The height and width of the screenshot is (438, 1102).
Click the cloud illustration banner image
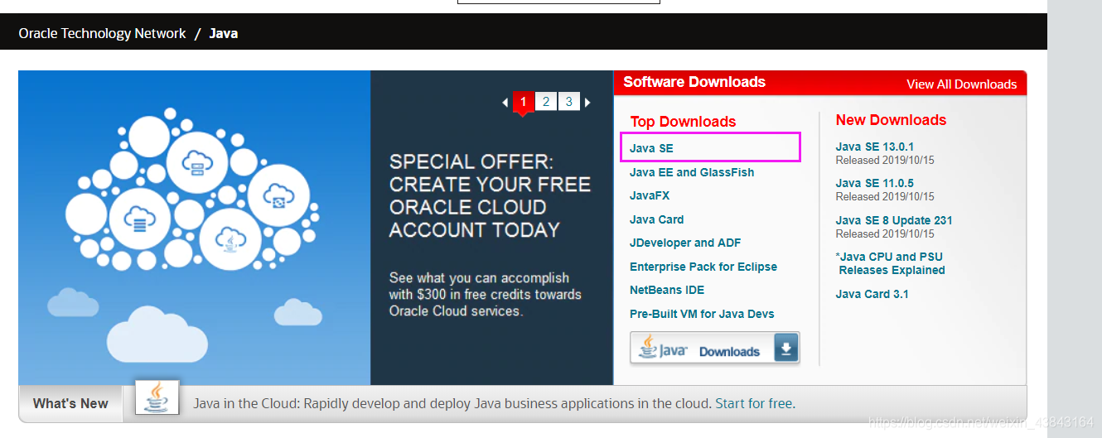pyautogui.click(x=194, y=228)
